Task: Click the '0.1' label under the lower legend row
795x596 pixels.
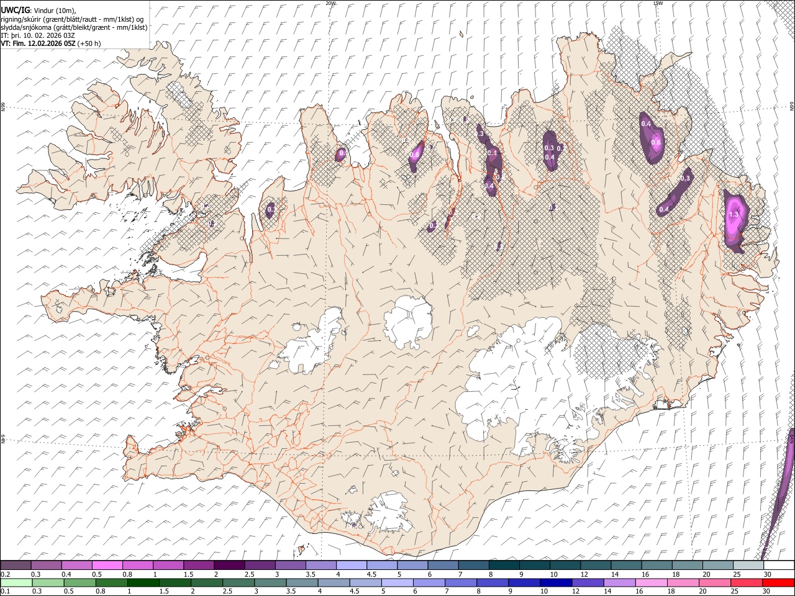Action: [4, 591]
